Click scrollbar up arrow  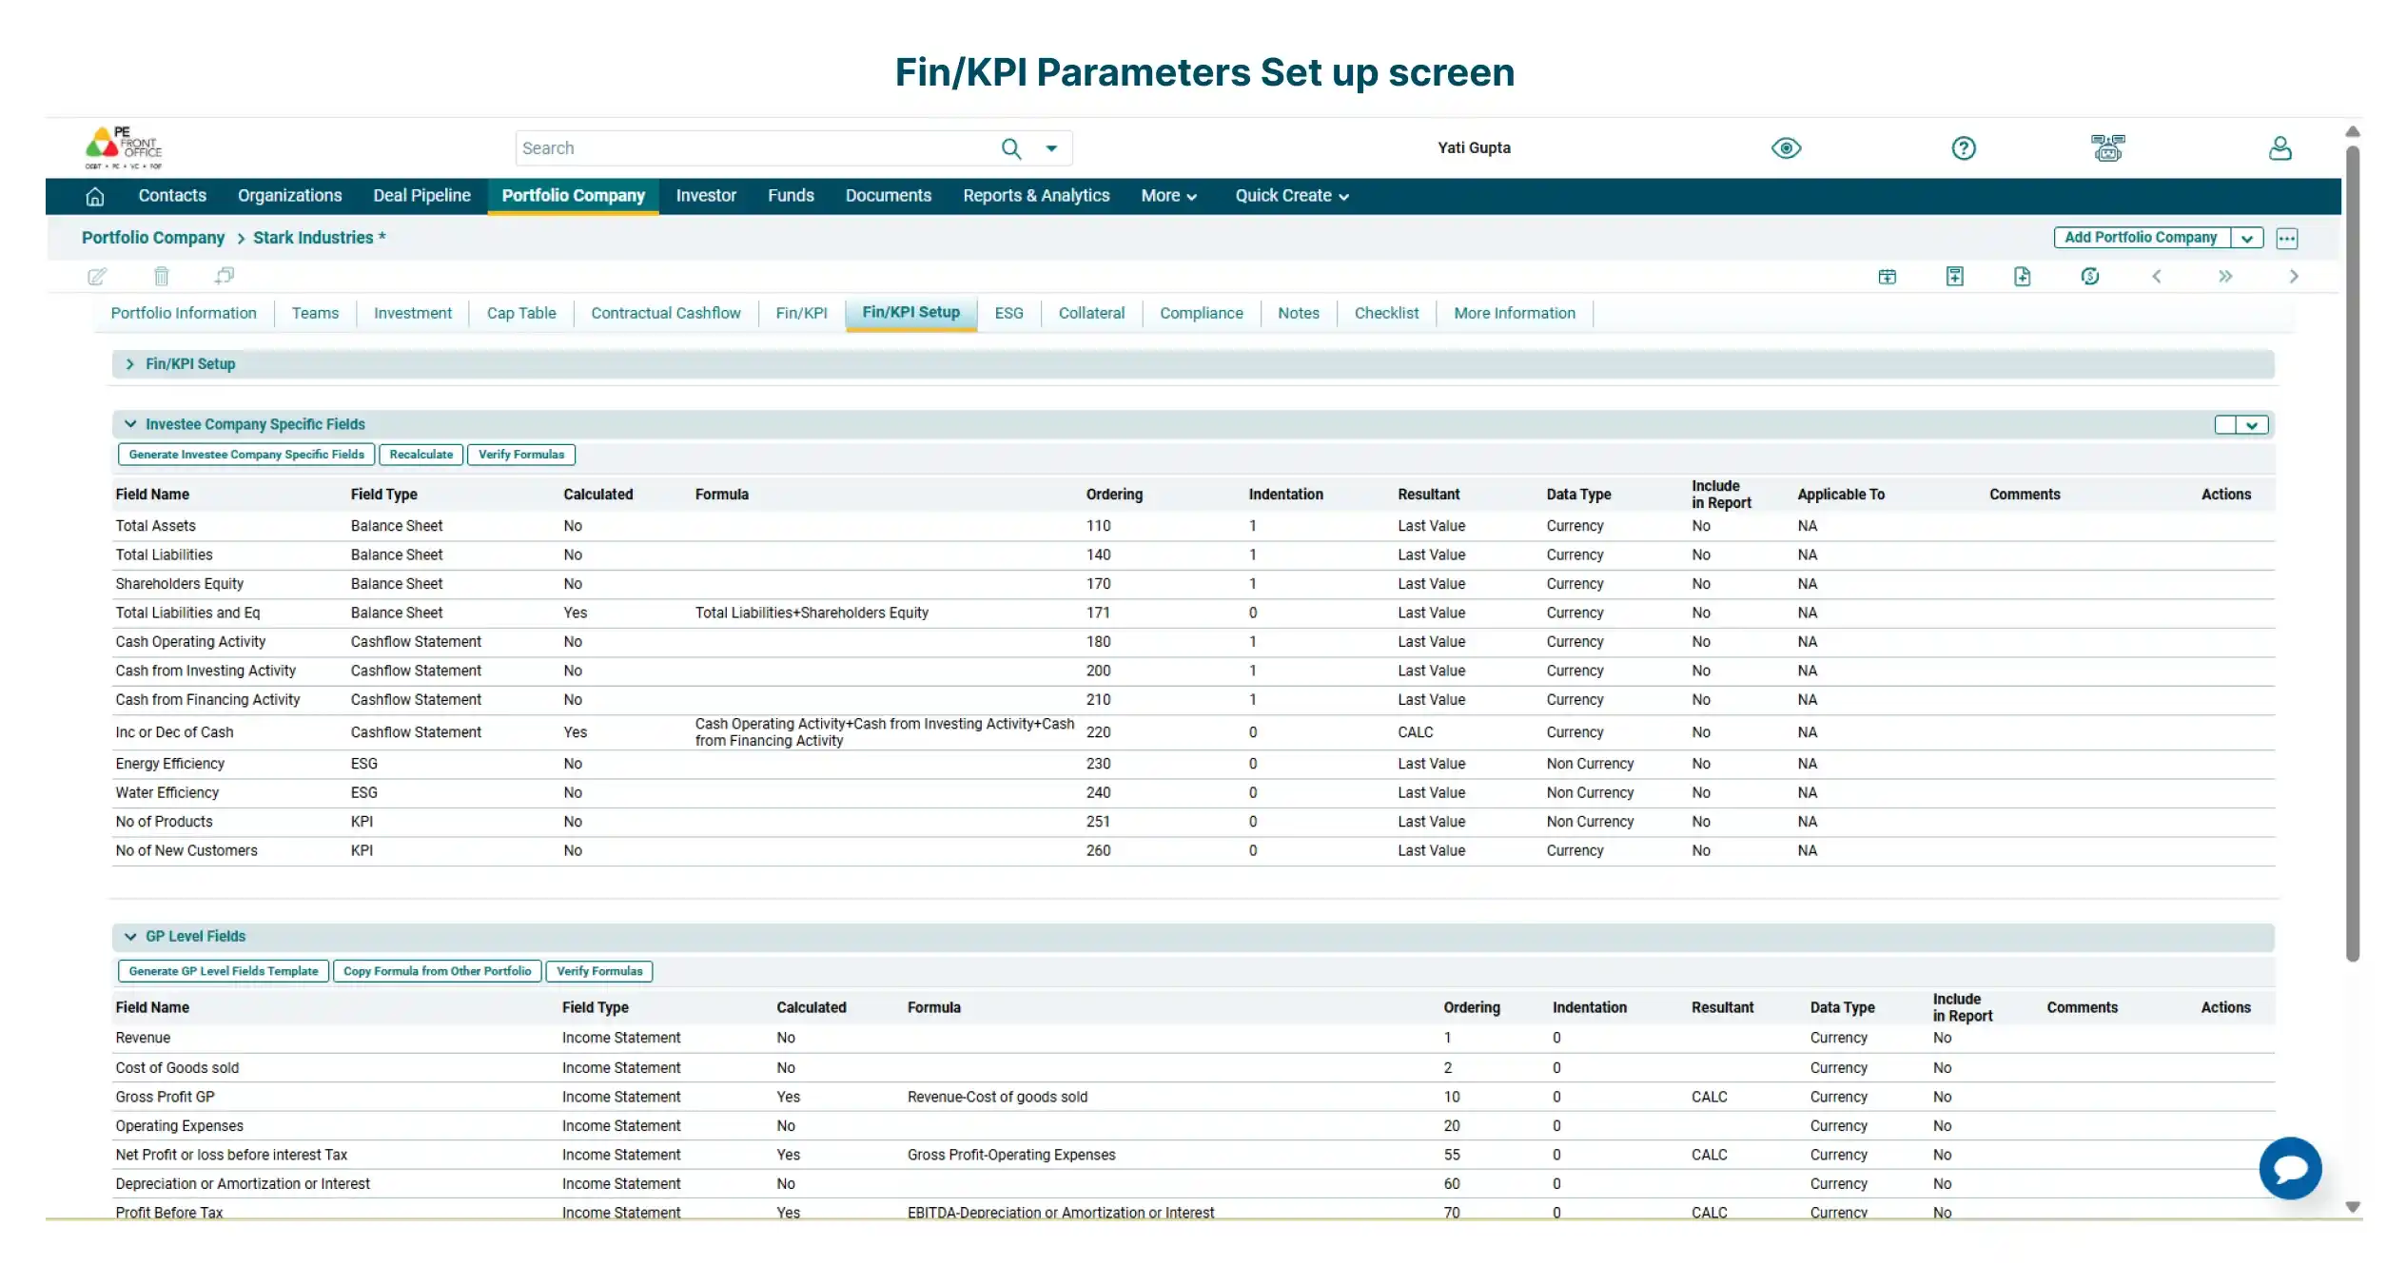point(2352,132)
